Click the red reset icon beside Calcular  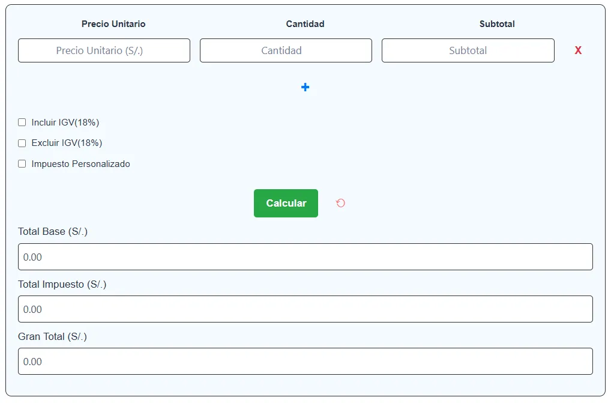click(340, 203)
